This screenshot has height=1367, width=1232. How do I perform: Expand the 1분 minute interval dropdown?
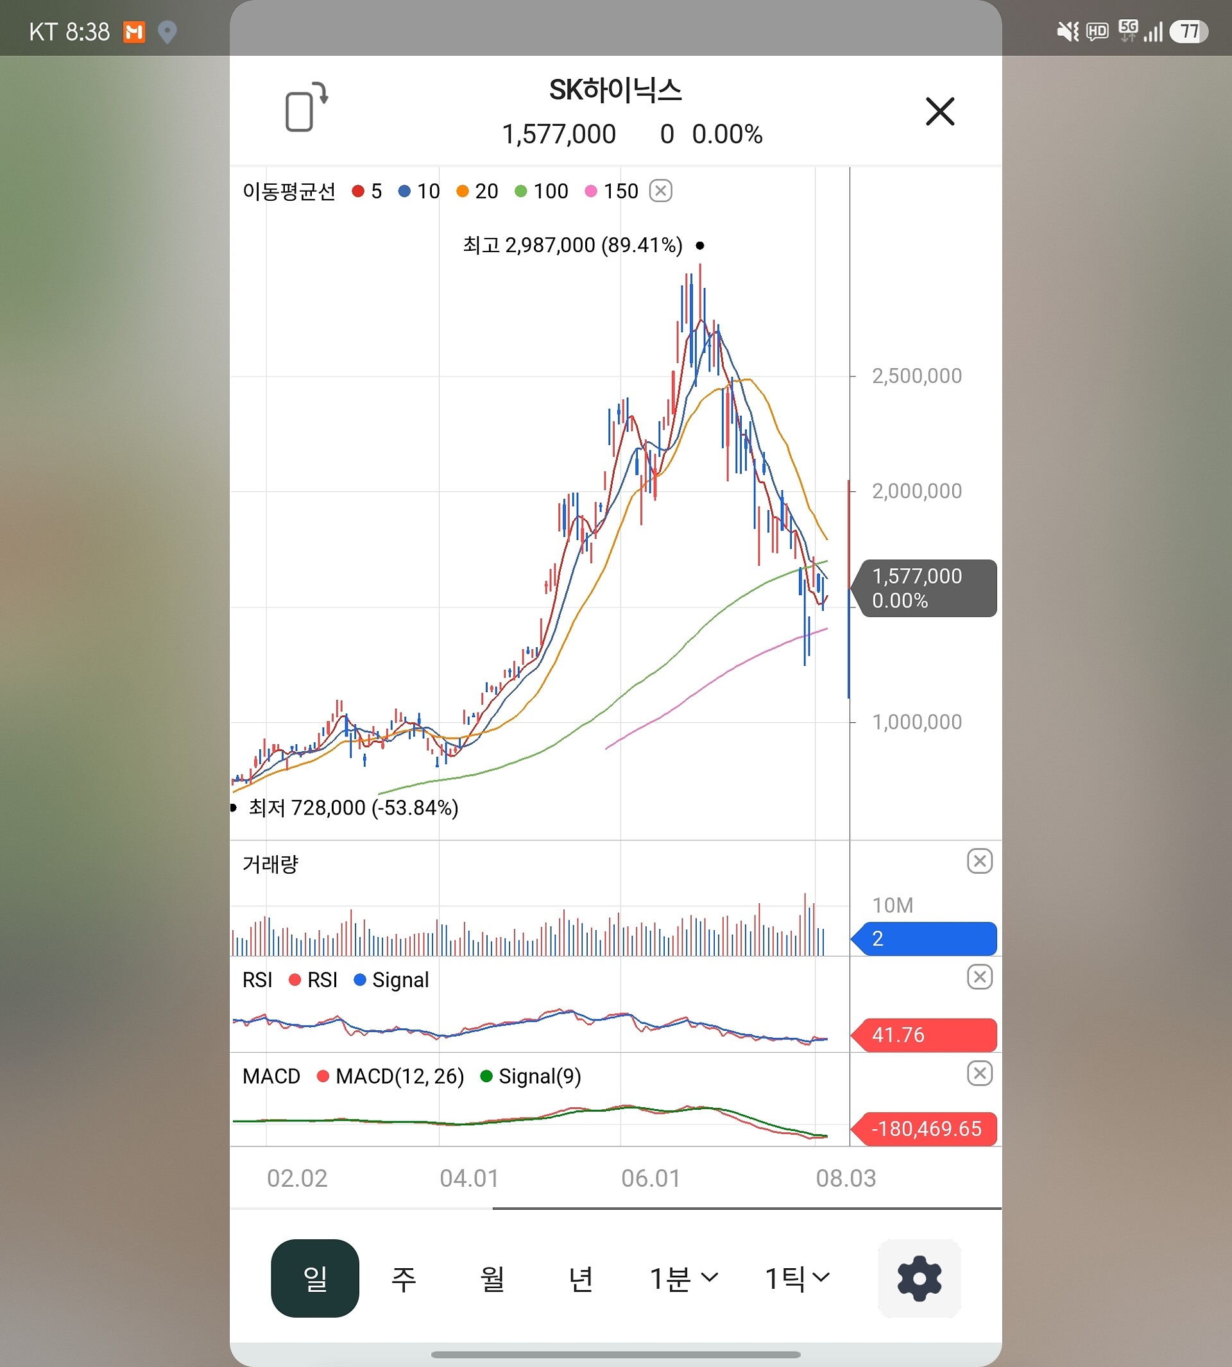(683, 1278)
